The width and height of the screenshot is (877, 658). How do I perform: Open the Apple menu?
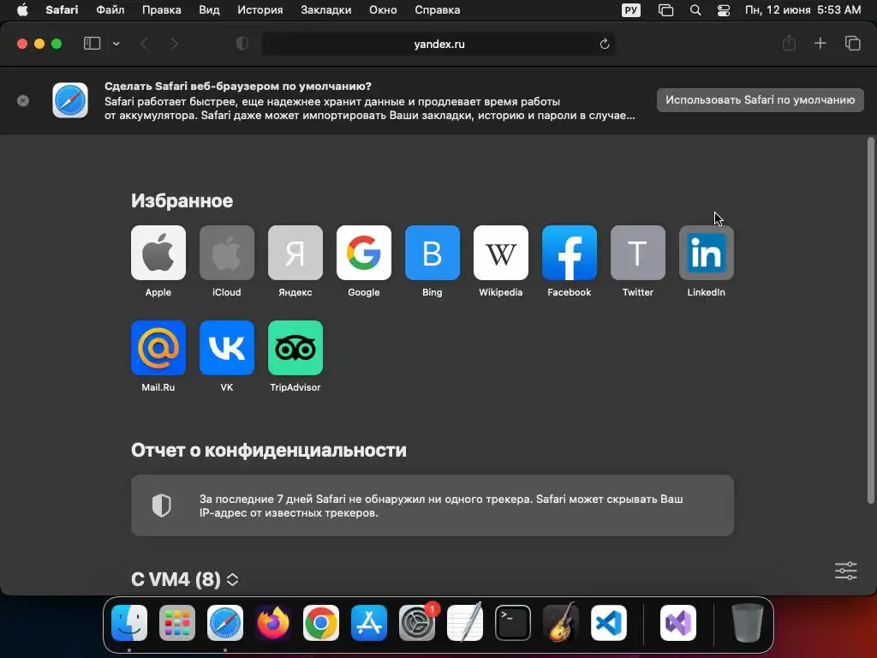tap(22, 10)
